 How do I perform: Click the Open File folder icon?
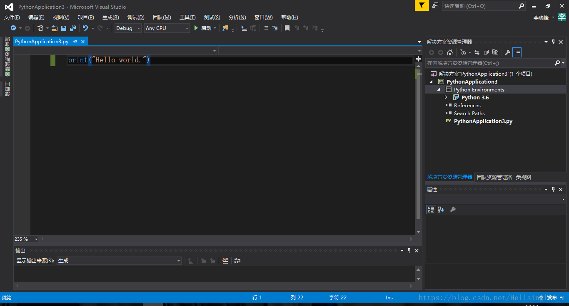click(x=55, y=28)
